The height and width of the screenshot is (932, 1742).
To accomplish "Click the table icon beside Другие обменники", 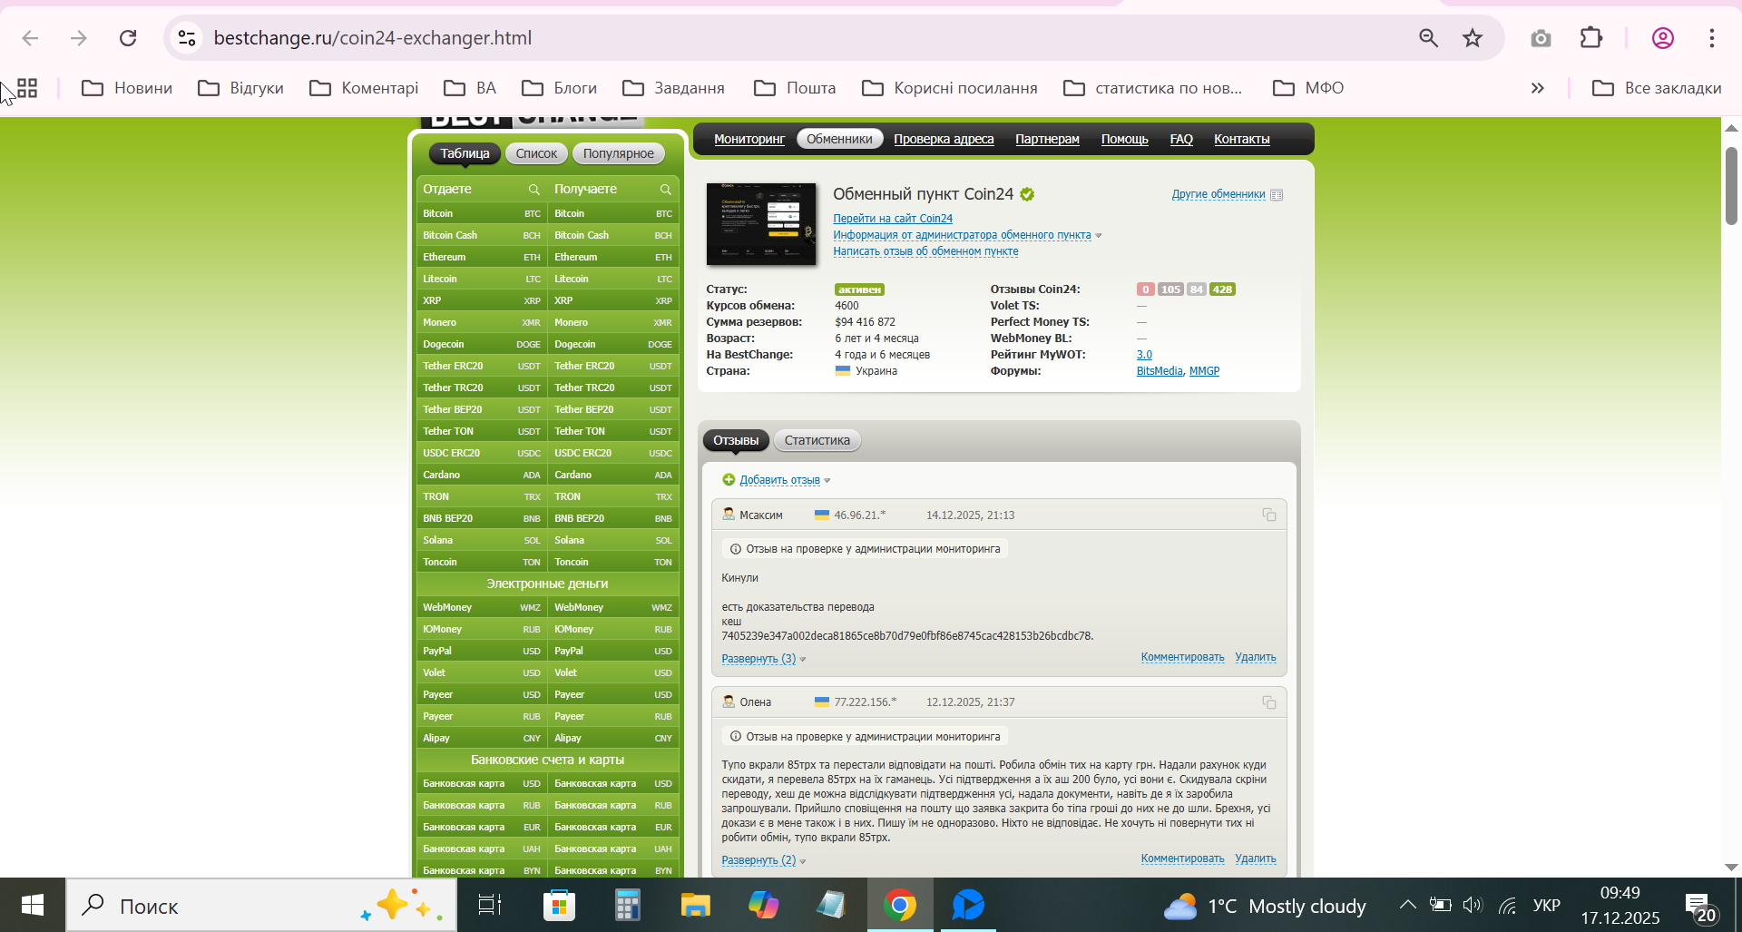I will click(x=1277, y=195).
